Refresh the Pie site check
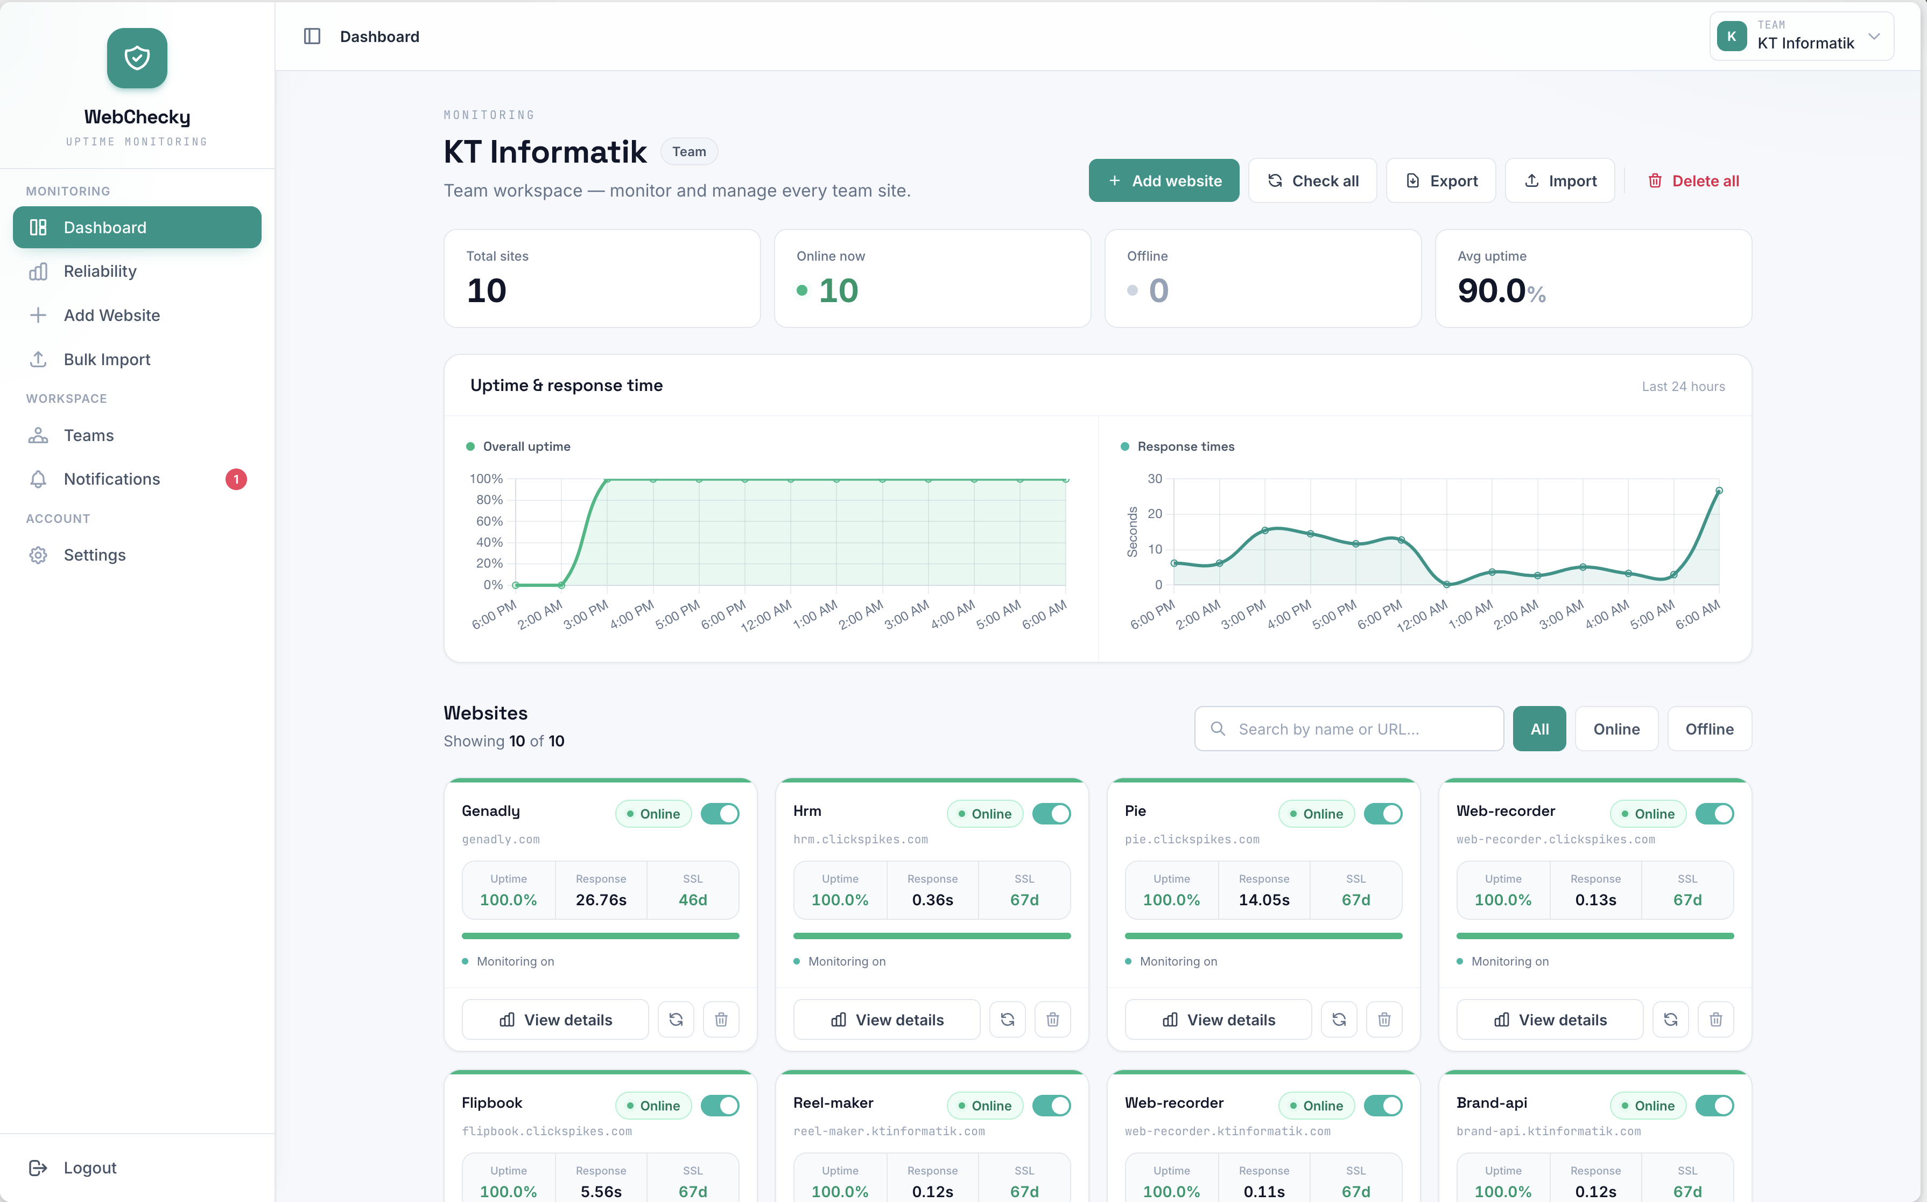 1339,1019
